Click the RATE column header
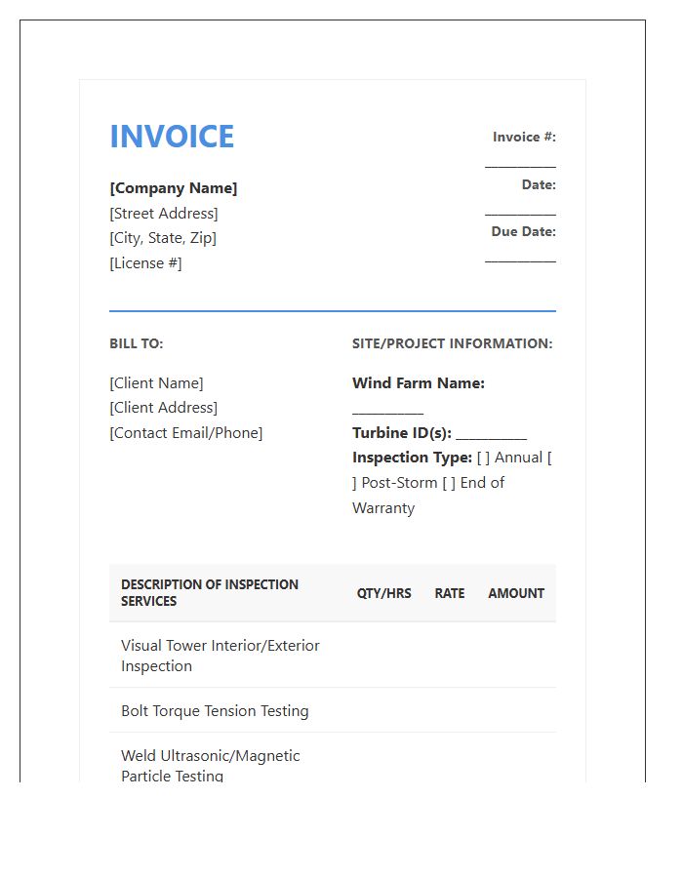 [x=450, y=593]
